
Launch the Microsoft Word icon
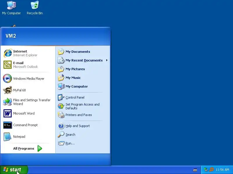tap(8, 113)
